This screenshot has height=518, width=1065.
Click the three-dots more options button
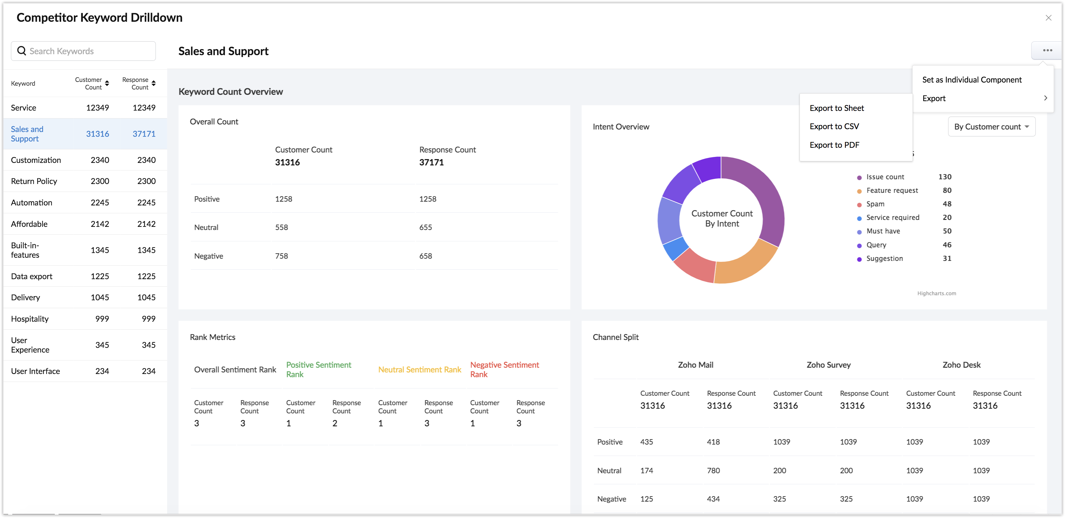click(1047, 50)
